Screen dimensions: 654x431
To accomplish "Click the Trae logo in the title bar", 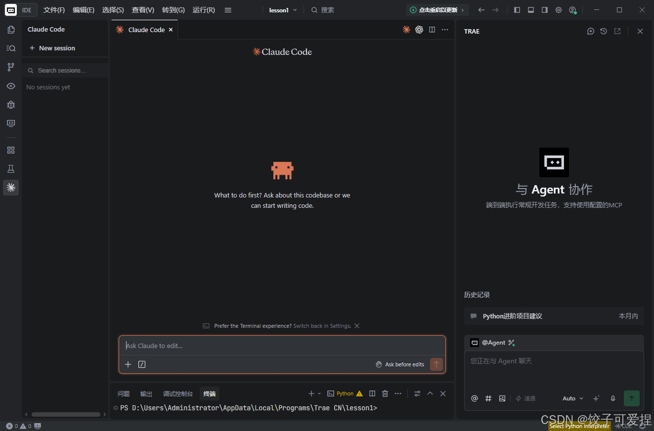I will 11,10.
